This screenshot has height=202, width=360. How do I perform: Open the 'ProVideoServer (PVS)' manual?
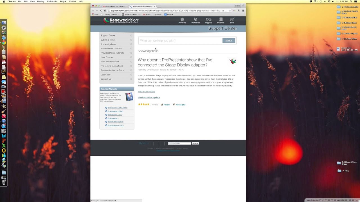[x=116, y=125]
